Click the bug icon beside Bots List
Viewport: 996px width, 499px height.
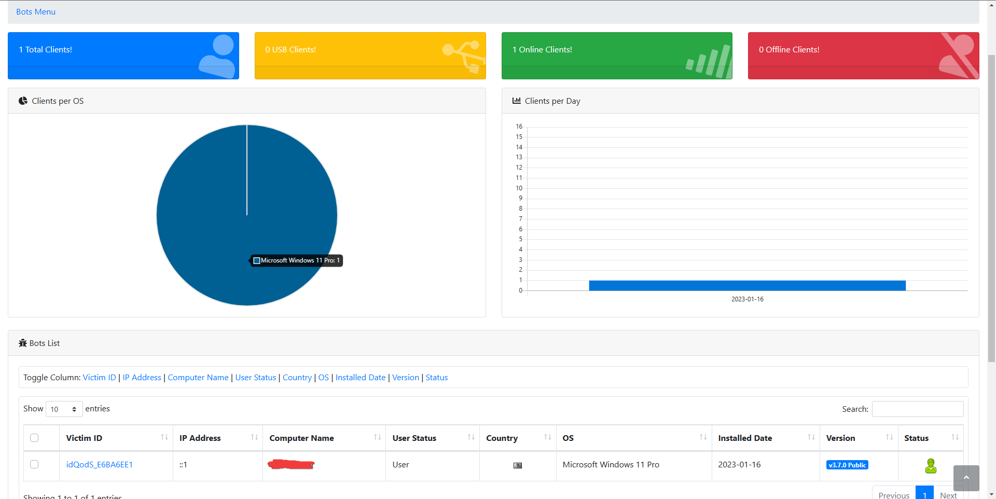coord(23,343)
